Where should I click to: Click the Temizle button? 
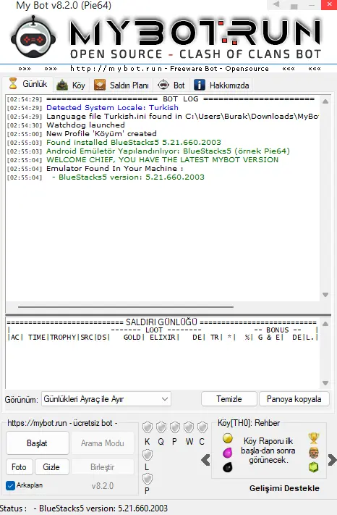point(229,399)
